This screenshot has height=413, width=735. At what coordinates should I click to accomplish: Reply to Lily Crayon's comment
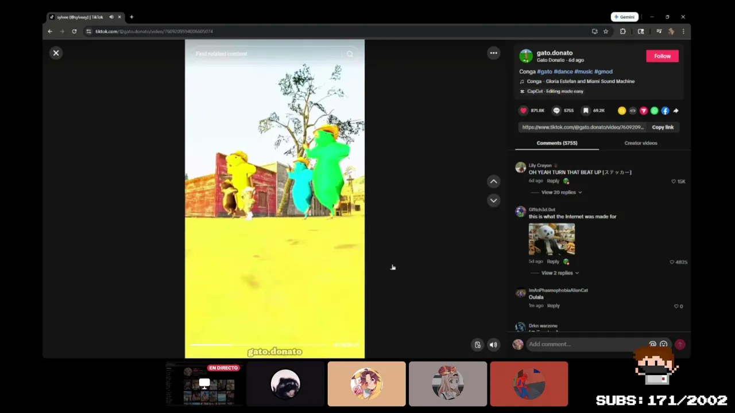(x=553, y=181)
